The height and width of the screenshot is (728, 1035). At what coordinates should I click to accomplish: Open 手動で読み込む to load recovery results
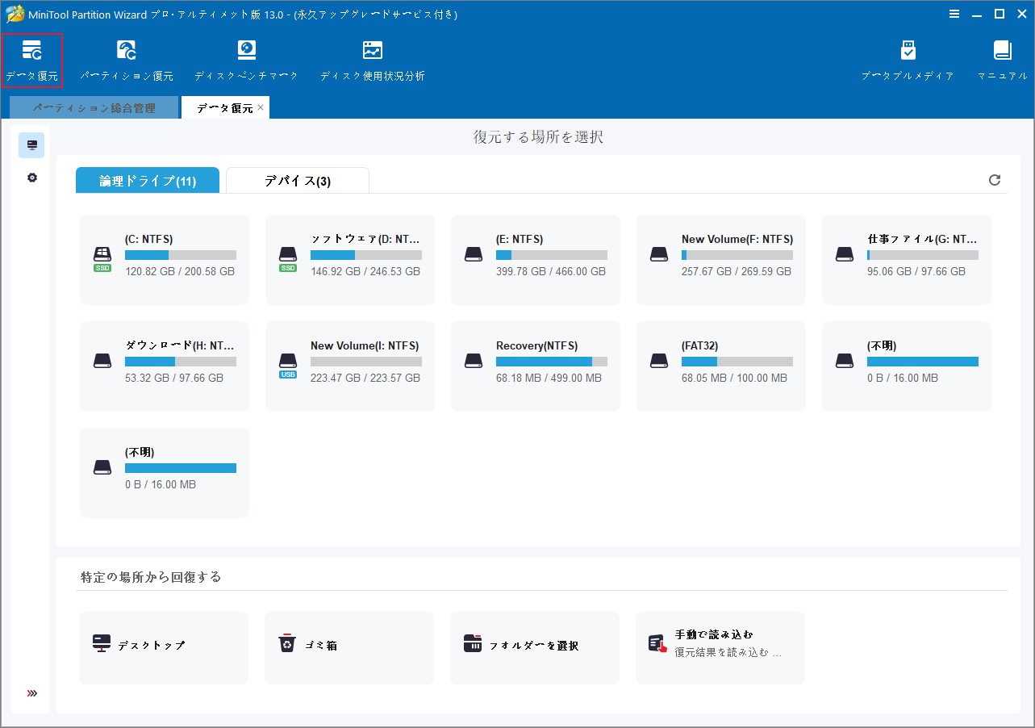(720, 647)
